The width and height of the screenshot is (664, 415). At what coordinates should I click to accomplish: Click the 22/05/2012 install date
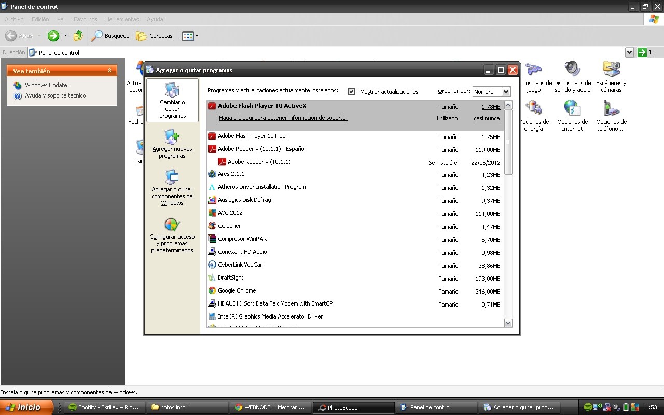tap(486, 163)
